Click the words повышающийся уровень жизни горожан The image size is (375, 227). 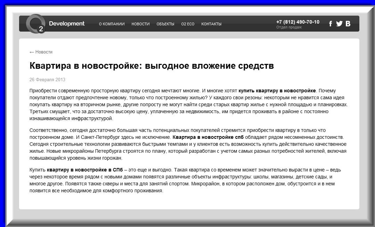(76, 158)
